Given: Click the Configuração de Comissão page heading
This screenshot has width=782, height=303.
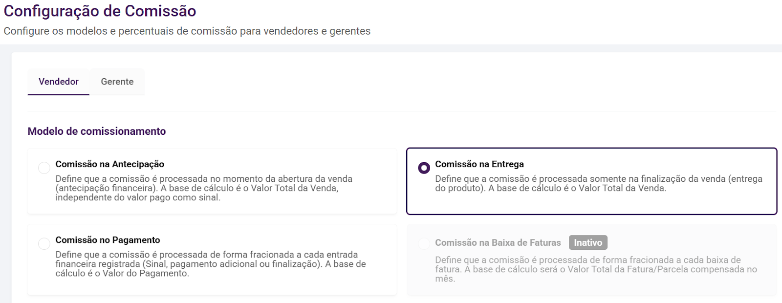Looking at the screenshot, I should point(100,11).
